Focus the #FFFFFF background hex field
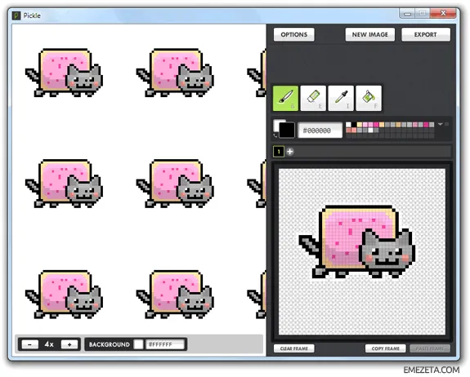The height and width of the screenshot is (377, 470). 164,344
